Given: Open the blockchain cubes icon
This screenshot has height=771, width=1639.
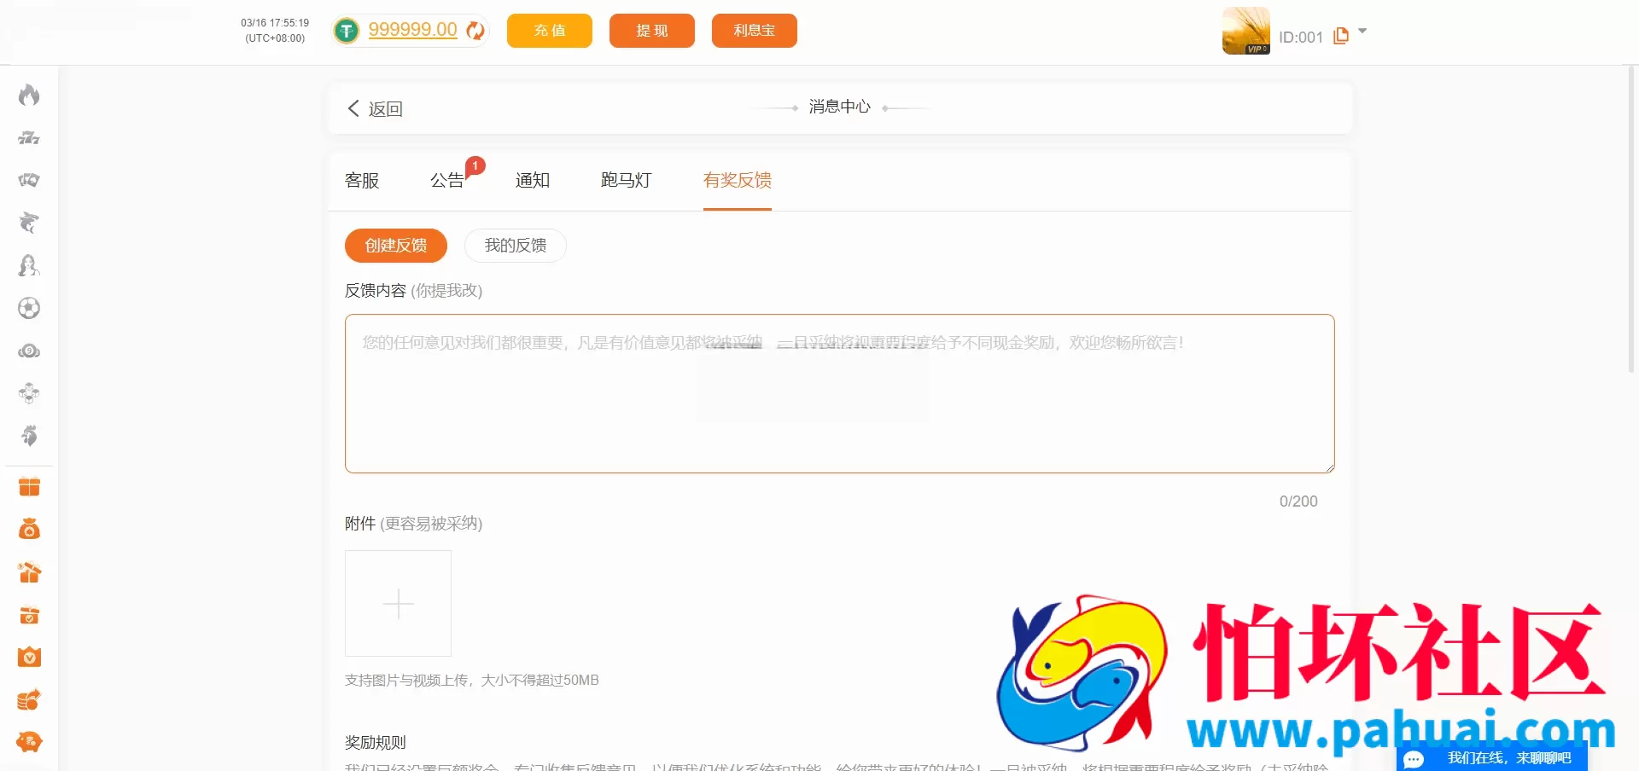Looking at the screenshot, I should coord(29,393).
